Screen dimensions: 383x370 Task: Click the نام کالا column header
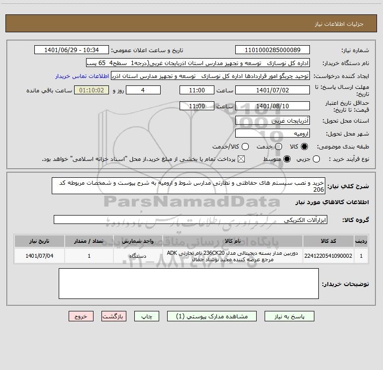(233, 241)
